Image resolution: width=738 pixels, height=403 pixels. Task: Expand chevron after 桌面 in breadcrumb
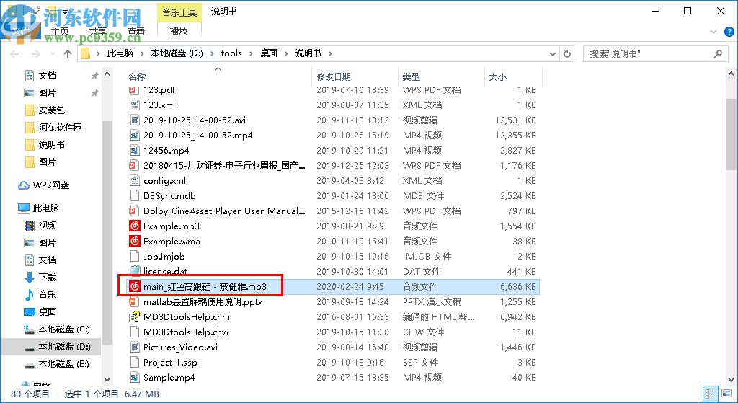pos(286,53)
